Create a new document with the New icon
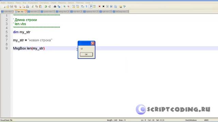 pos(4,6)
